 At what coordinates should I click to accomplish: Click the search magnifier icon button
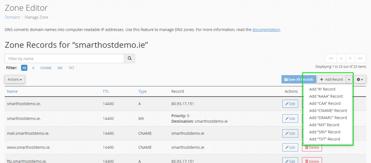point(129,58)
